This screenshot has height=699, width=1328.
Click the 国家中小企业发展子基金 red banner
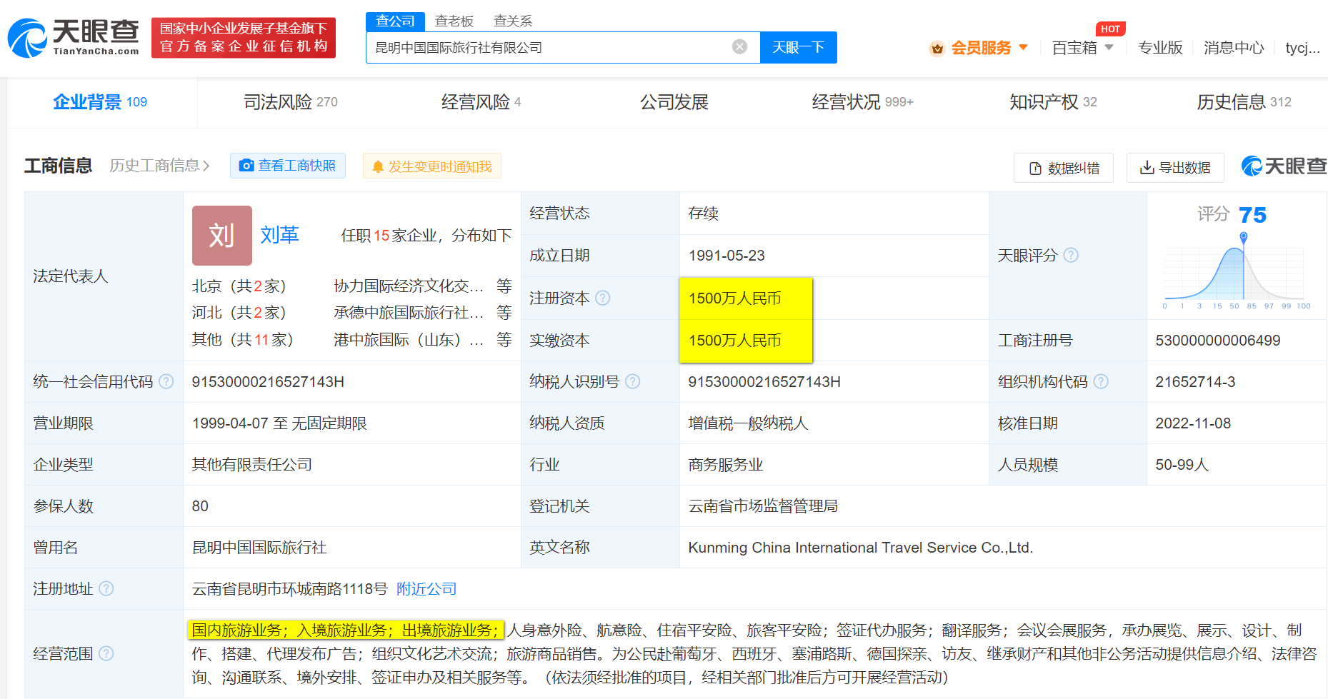click(244, 38)
